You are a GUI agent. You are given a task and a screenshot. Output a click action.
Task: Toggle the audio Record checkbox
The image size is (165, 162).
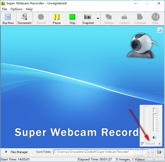click(143, 144)
